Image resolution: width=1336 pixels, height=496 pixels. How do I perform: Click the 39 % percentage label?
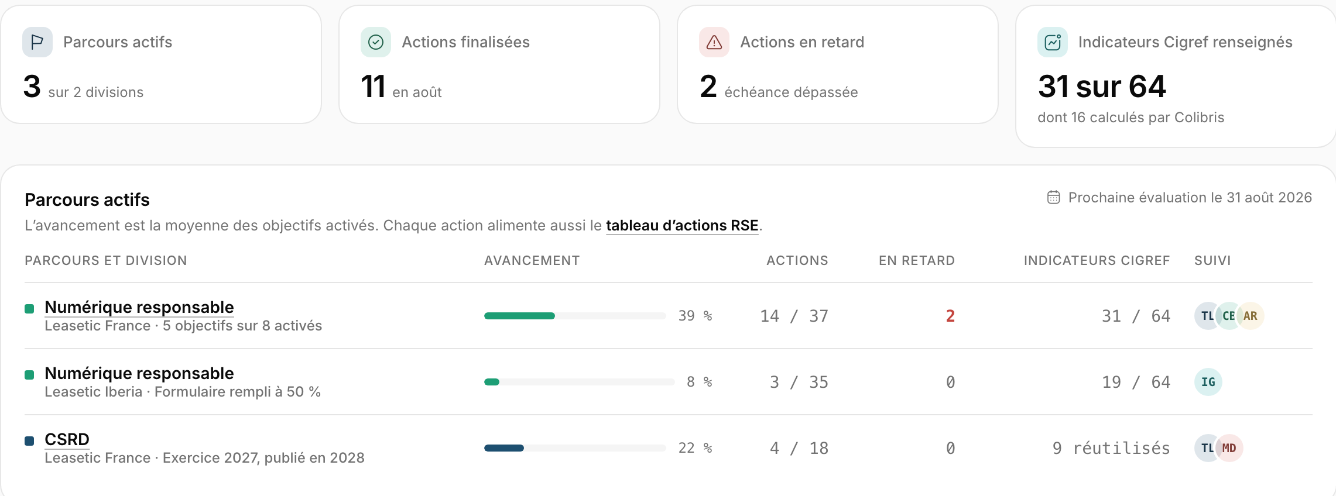point(696,316)
